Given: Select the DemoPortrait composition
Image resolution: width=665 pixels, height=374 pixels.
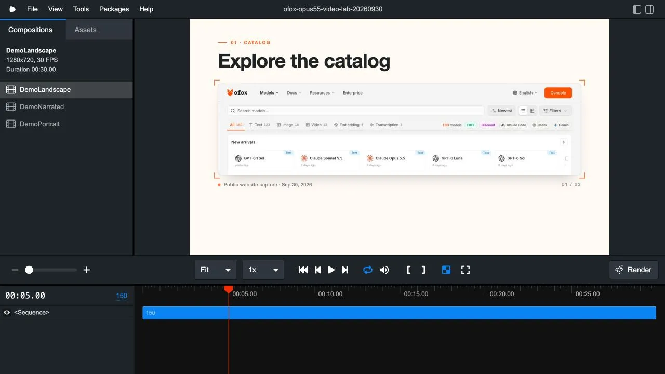Looking at the screenshot, I should (66, 124).
